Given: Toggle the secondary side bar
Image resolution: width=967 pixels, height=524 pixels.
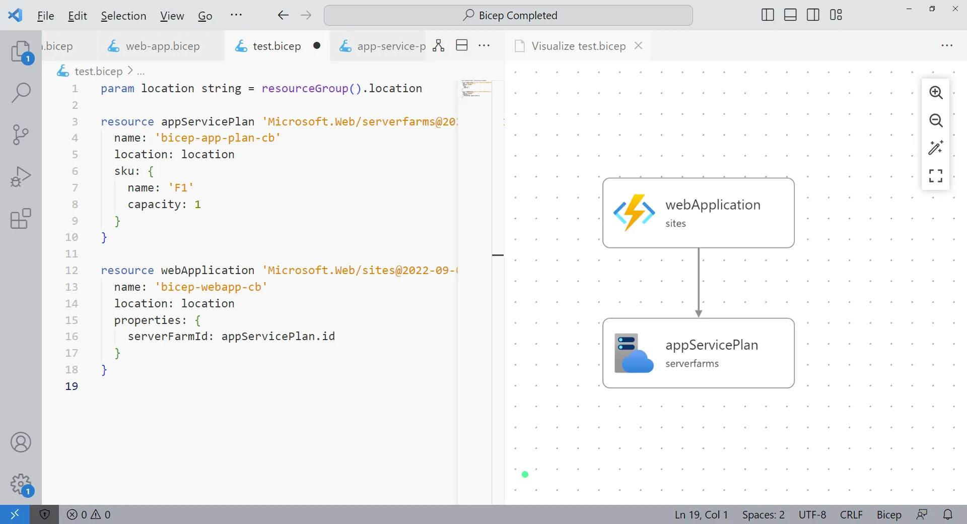Looking at the screenshot, I should click(813, 15).
